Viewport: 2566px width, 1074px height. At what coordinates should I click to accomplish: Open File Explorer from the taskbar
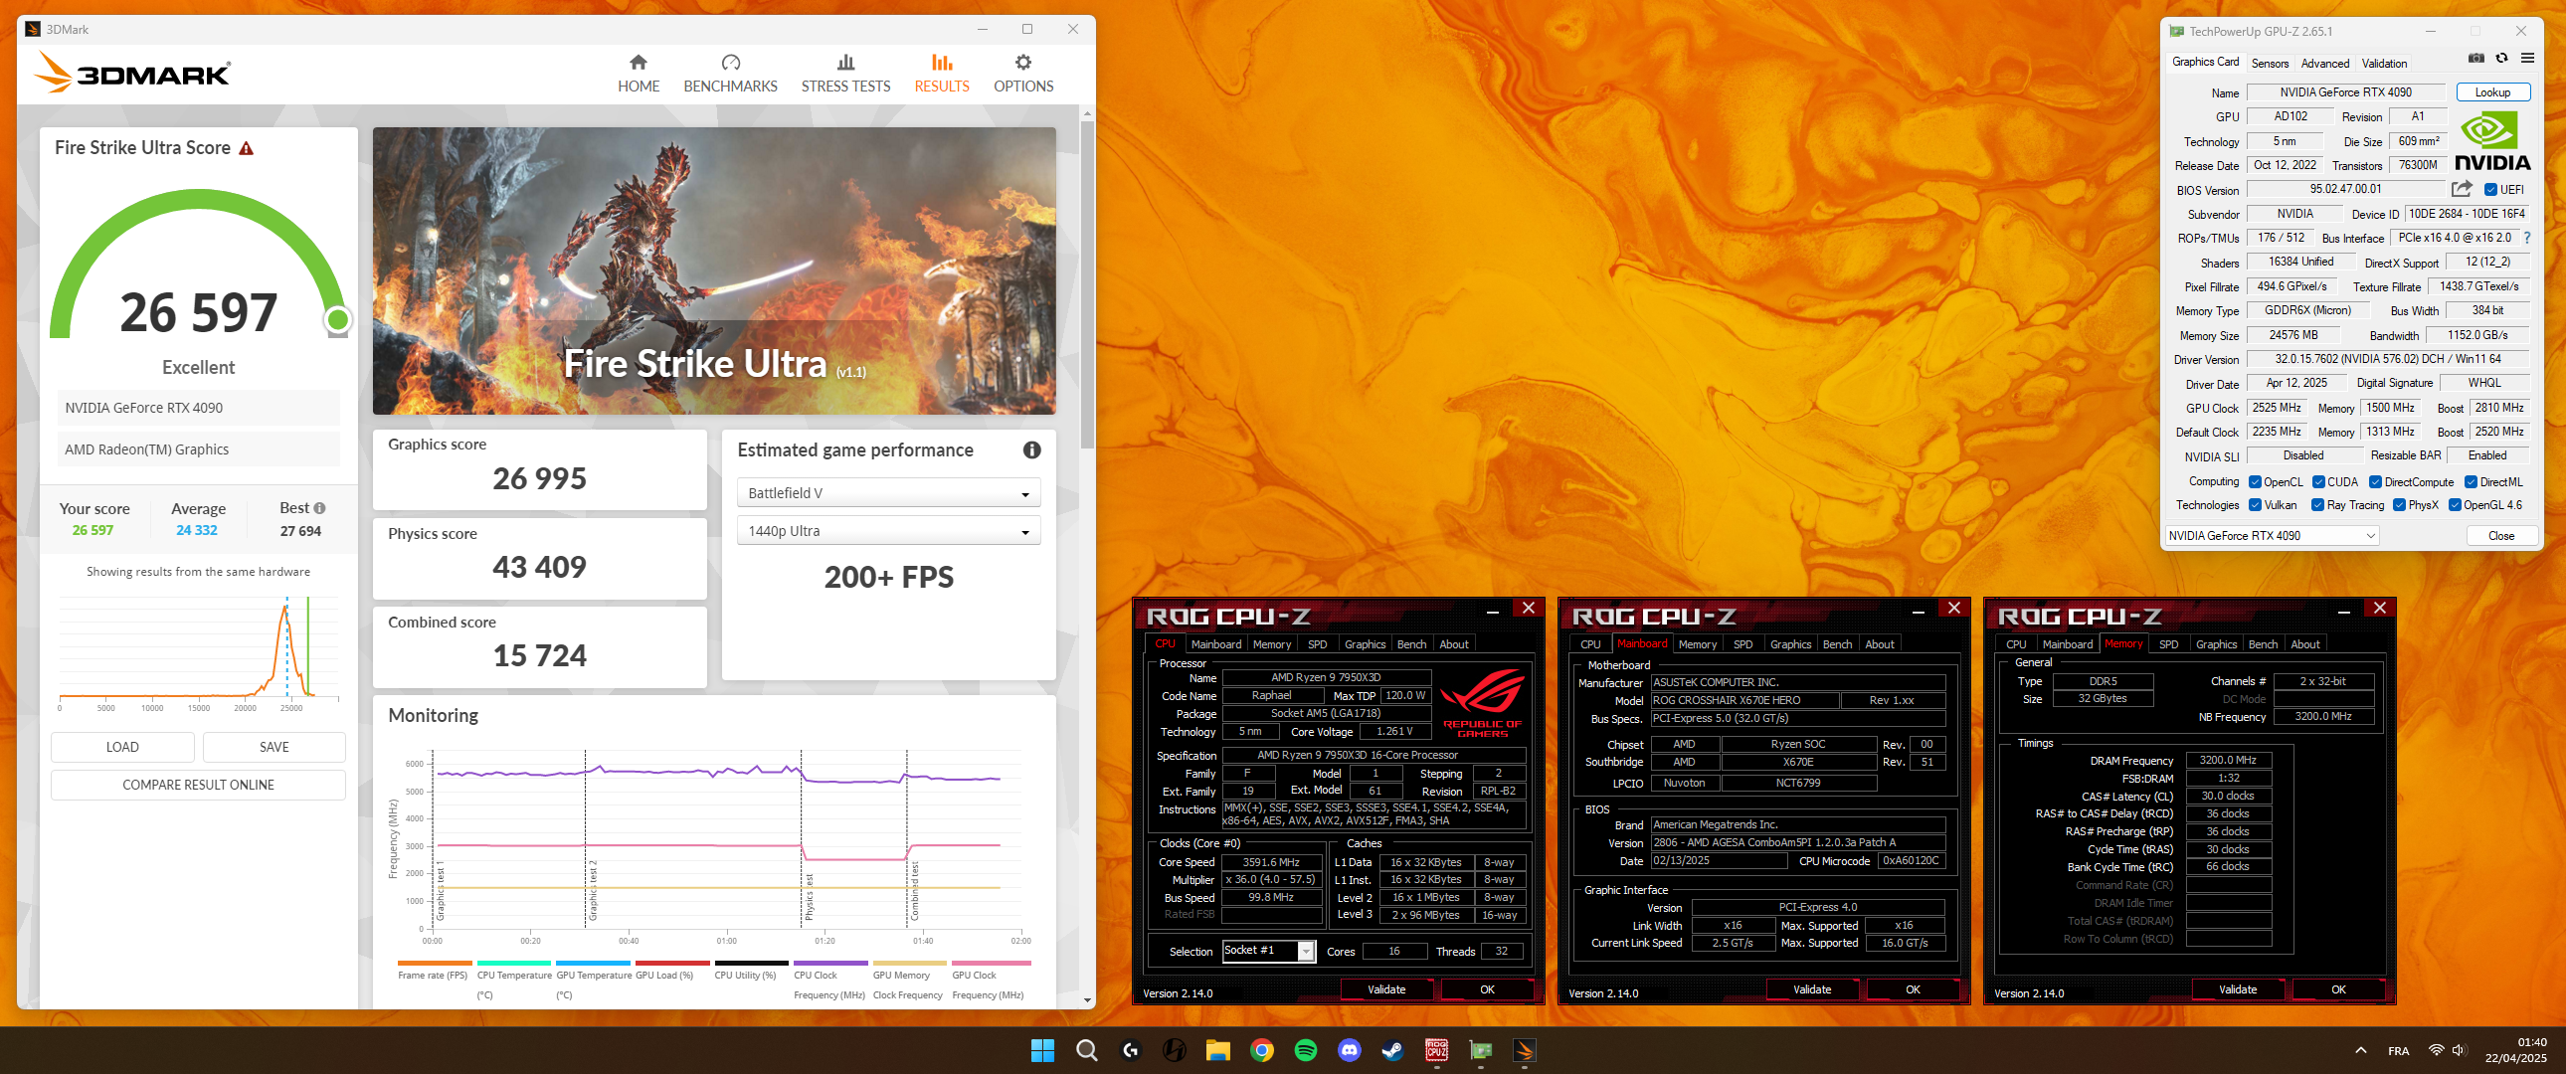tap(1218, 1050)
